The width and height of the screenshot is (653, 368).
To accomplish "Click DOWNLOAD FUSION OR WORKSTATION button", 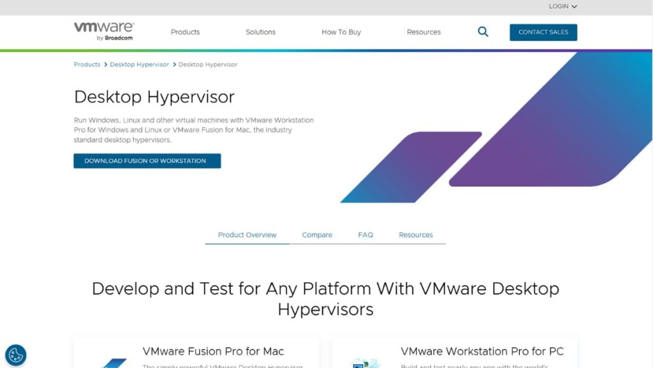I will (147, 161).
